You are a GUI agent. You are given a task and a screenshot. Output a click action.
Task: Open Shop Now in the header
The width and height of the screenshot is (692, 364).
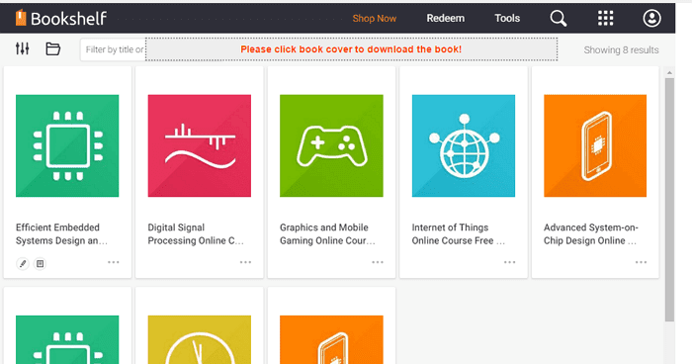click(x=375, y=19)
